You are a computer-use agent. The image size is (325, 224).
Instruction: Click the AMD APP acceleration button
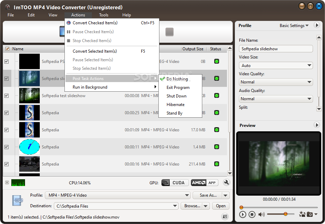pyautogui.click(x=204, y=183)
